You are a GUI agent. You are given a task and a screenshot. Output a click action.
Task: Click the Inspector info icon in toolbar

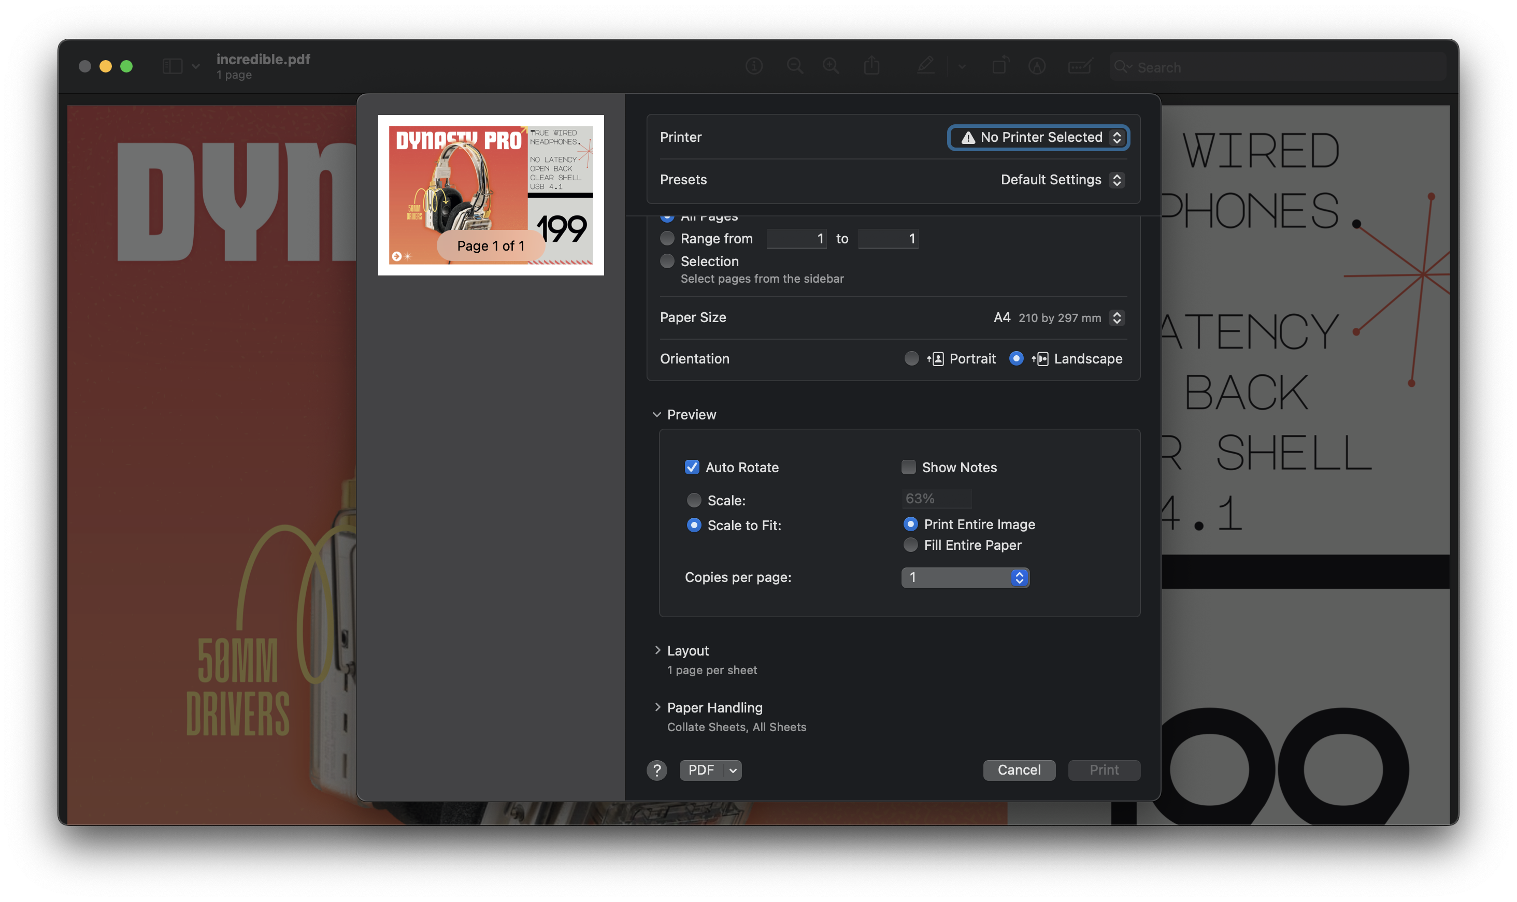pos(754,66)
